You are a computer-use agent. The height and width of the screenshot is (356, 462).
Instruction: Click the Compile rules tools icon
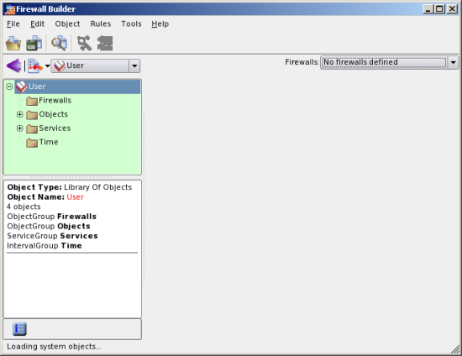84,44
